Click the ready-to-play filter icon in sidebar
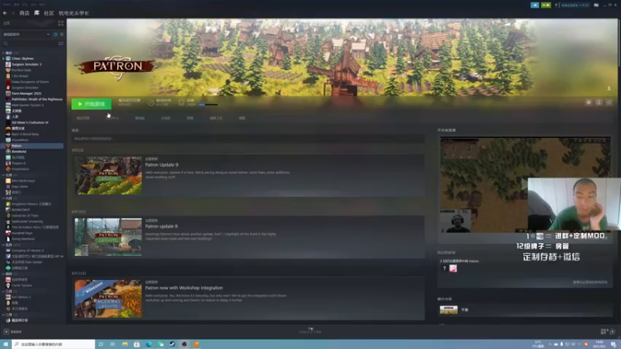 61,34
